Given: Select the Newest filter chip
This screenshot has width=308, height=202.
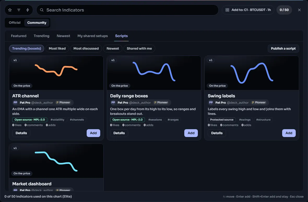Looking at the screenshot, I should (113, 49).
